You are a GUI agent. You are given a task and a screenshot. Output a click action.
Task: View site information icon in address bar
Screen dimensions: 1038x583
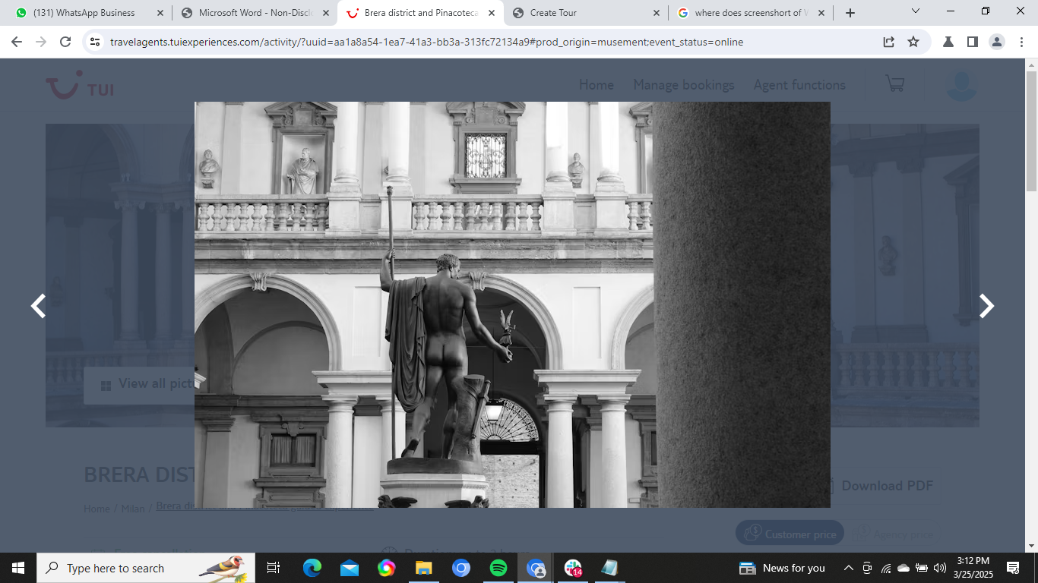95,42
